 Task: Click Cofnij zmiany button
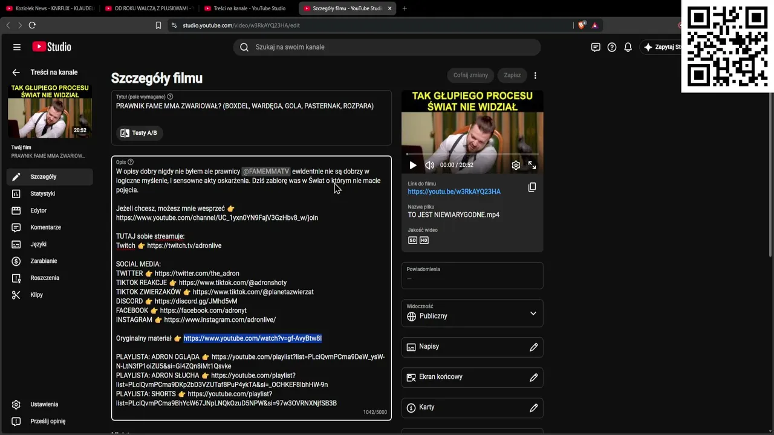pos(470,76)
